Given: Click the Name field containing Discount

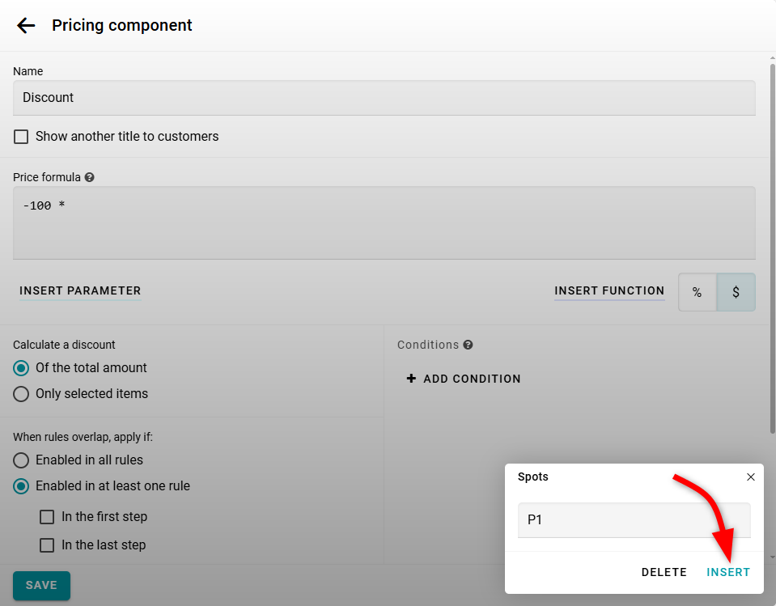Looking at the screenshot, I should click(x=384, y=98).
